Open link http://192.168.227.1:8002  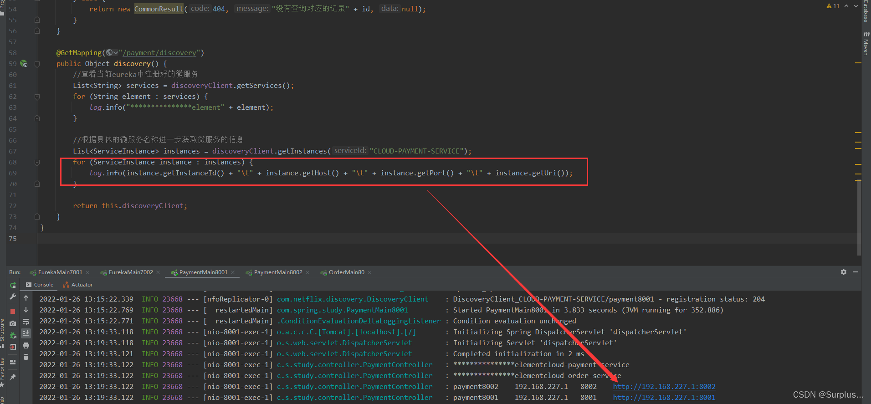664,387
